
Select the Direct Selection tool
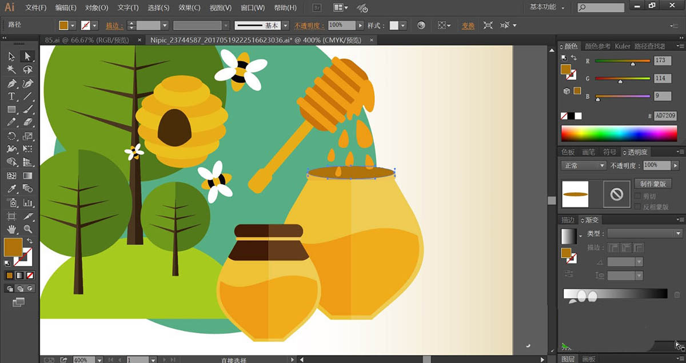coord(27,56)
